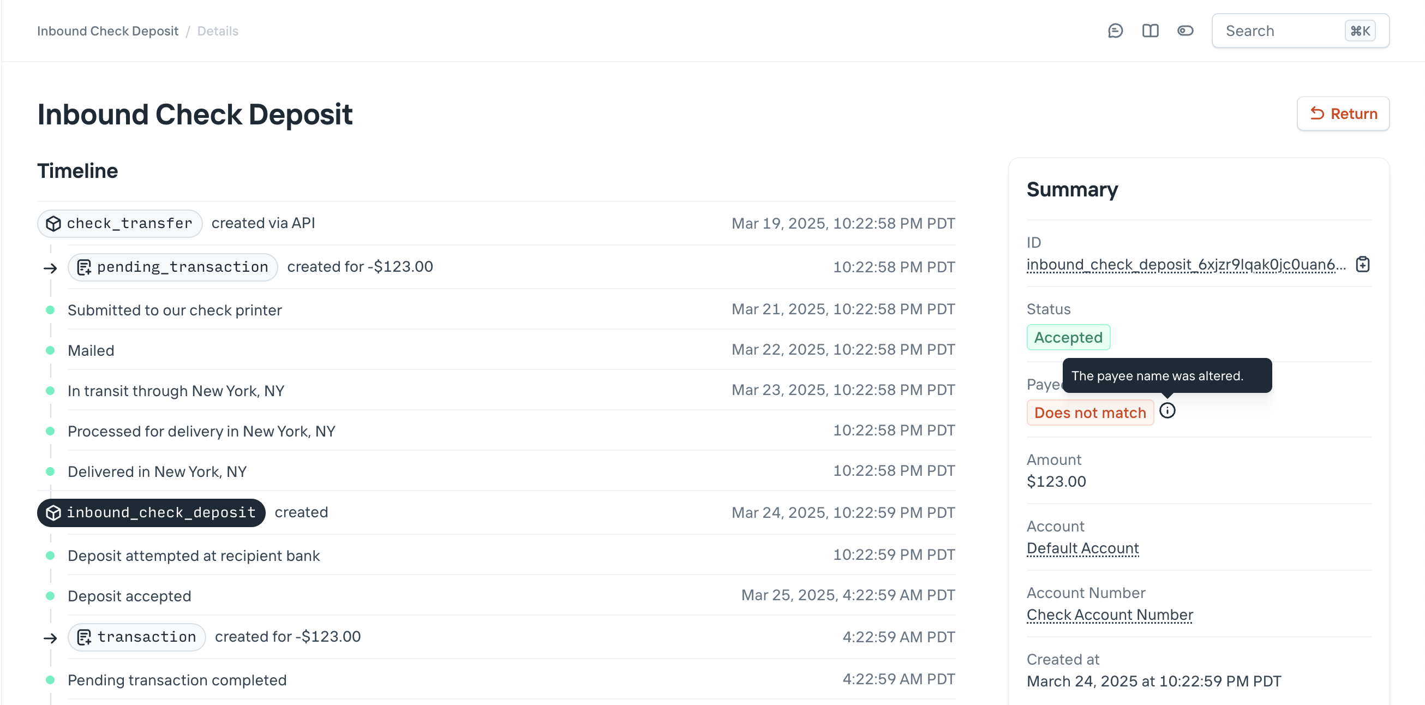The height and width of the screenshot is (705, 1425).
Task: Select the Mailed timeline marker
Action: click(50, 350)
